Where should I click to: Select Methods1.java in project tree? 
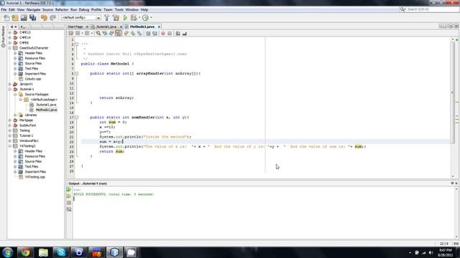click(x=46, y=110)
